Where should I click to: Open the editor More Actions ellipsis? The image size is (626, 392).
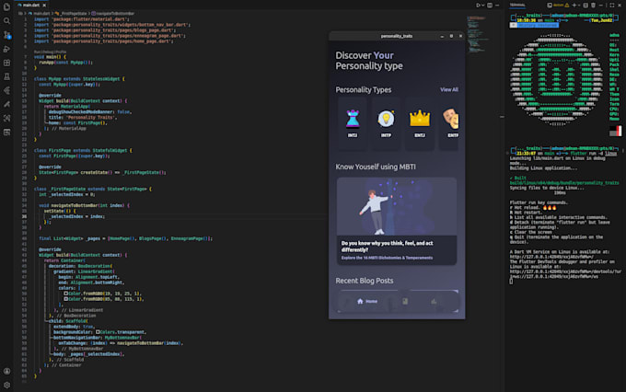pyautogui.click(x=497, y=6)
